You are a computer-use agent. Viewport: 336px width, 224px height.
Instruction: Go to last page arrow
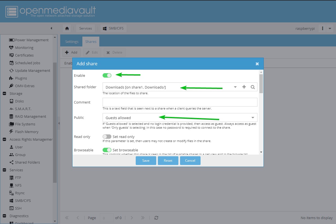[x=143, y=218]
